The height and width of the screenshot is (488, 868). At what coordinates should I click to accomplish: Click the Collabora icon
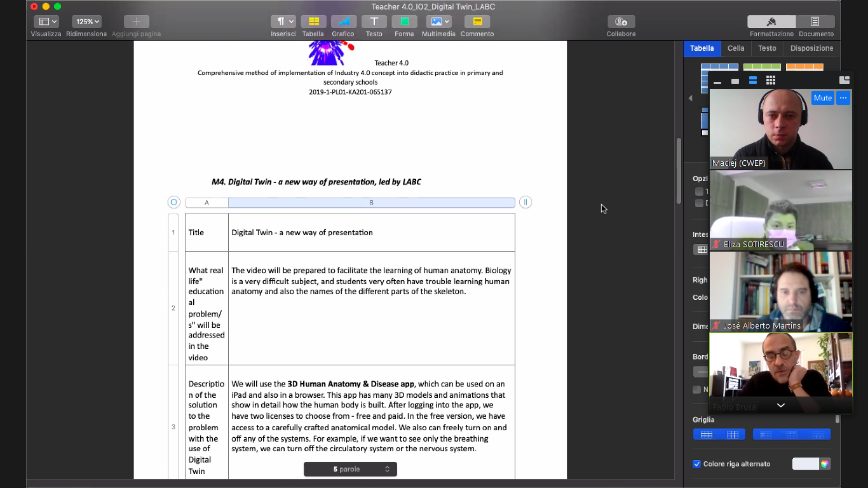click(621, 22)
